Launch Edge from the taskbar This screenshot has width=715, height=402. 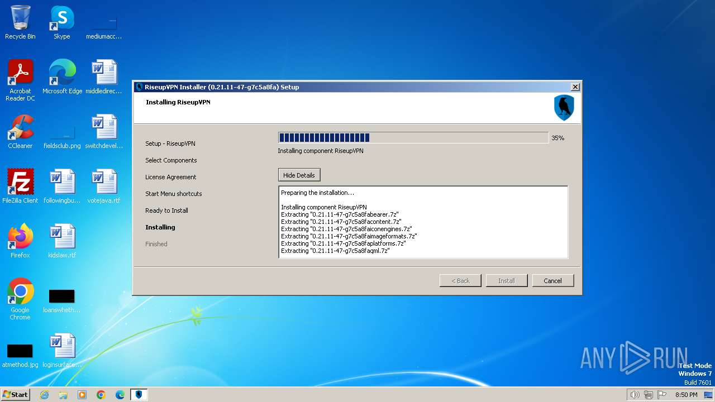click(120, 395)
